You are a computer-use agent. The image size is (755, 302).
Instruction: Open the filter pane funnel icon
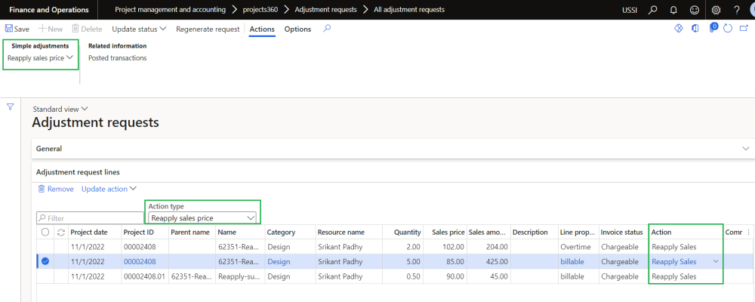[x=10, y=107]
